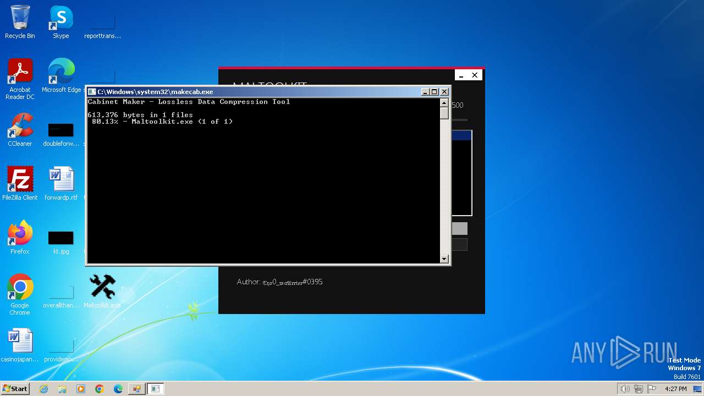704x396 pixels.
Task: Click the Maltoolkit slider track below 500
Action: [x=459, y=119]
